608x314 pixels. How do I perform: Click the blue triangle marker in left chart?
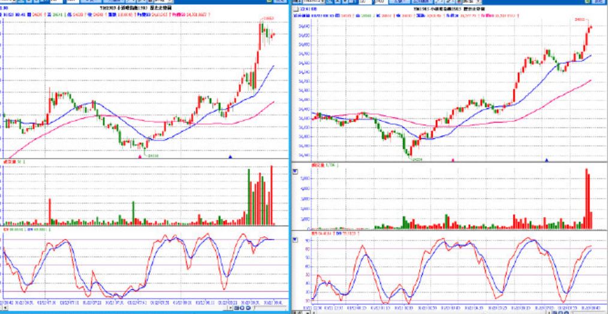click(x=231, y=156)
